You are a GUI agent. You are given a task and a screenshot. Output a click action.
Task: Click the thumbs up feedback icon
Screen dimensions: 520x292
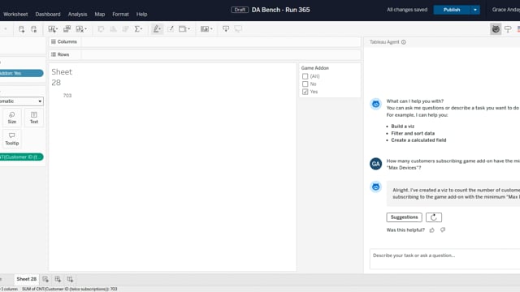pos(431,230)
